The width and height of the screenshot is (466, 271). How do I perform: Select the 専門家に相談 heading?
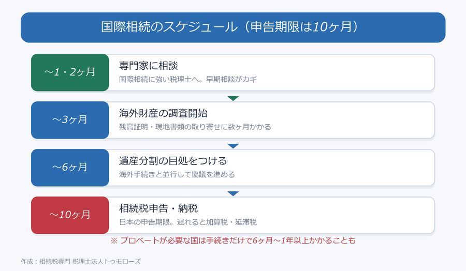(x=149, y=66)
